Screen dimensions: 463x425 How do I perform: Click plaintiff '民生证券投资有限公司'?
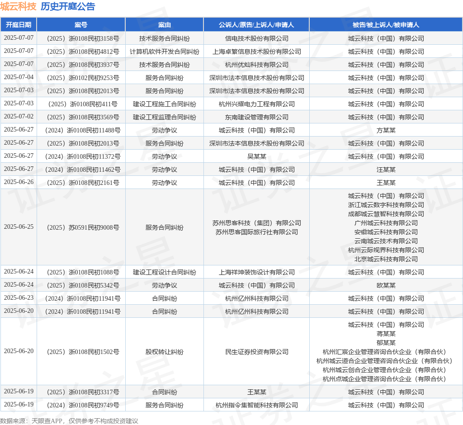257,352
